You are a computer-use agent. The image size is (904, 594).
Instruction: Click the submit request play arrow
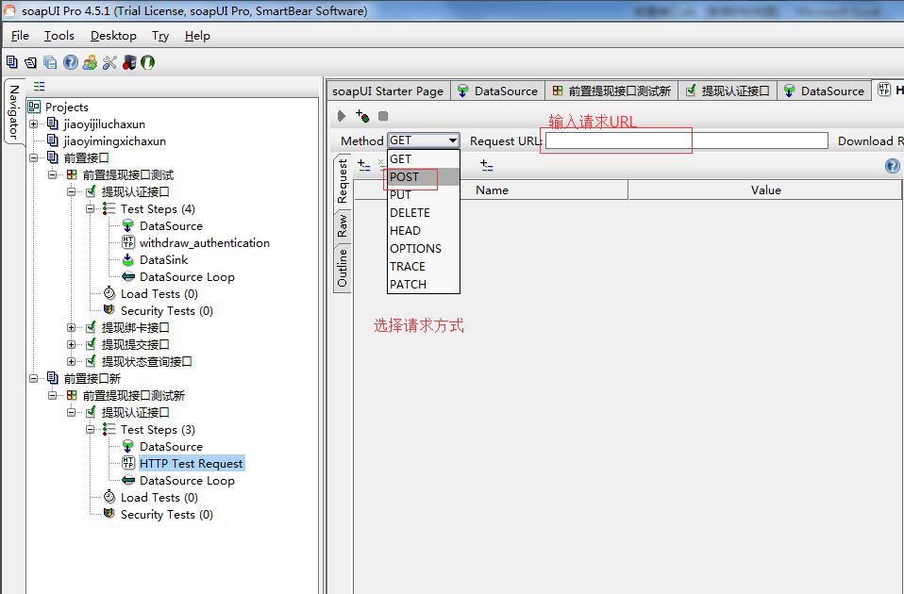(x=342, y=116)
